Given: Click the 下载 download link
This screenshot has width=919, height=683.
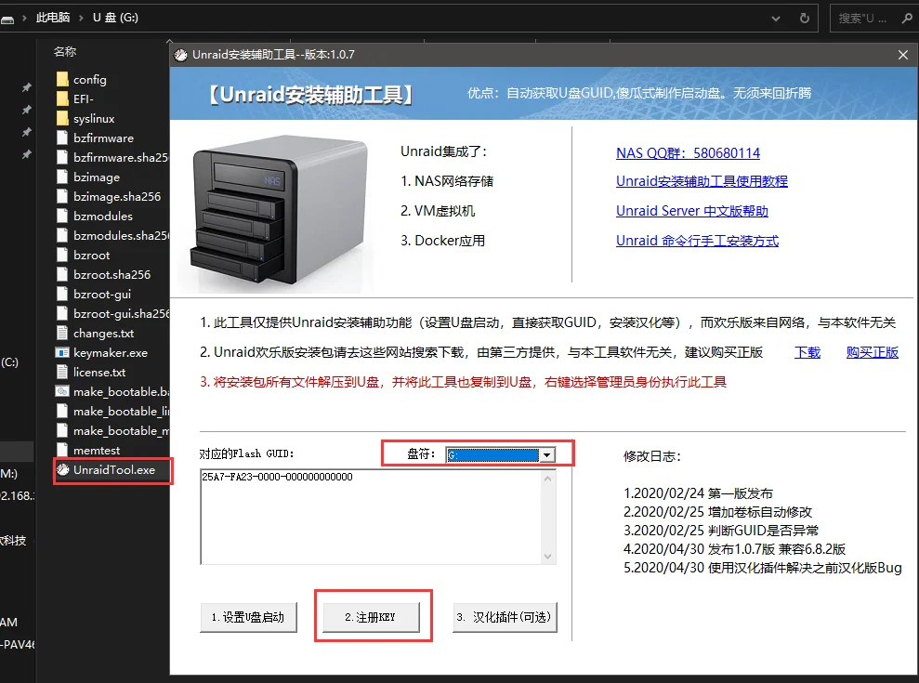Looking at the screenshot, I should 807,352.
